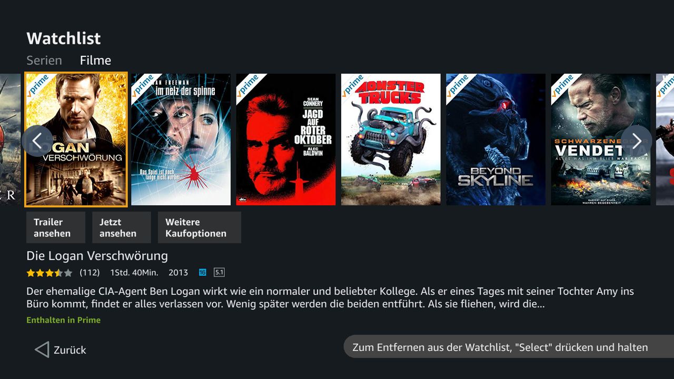Click the 5.1 surround sound badge
The image size is (674, 379).
tap(219, 273)
